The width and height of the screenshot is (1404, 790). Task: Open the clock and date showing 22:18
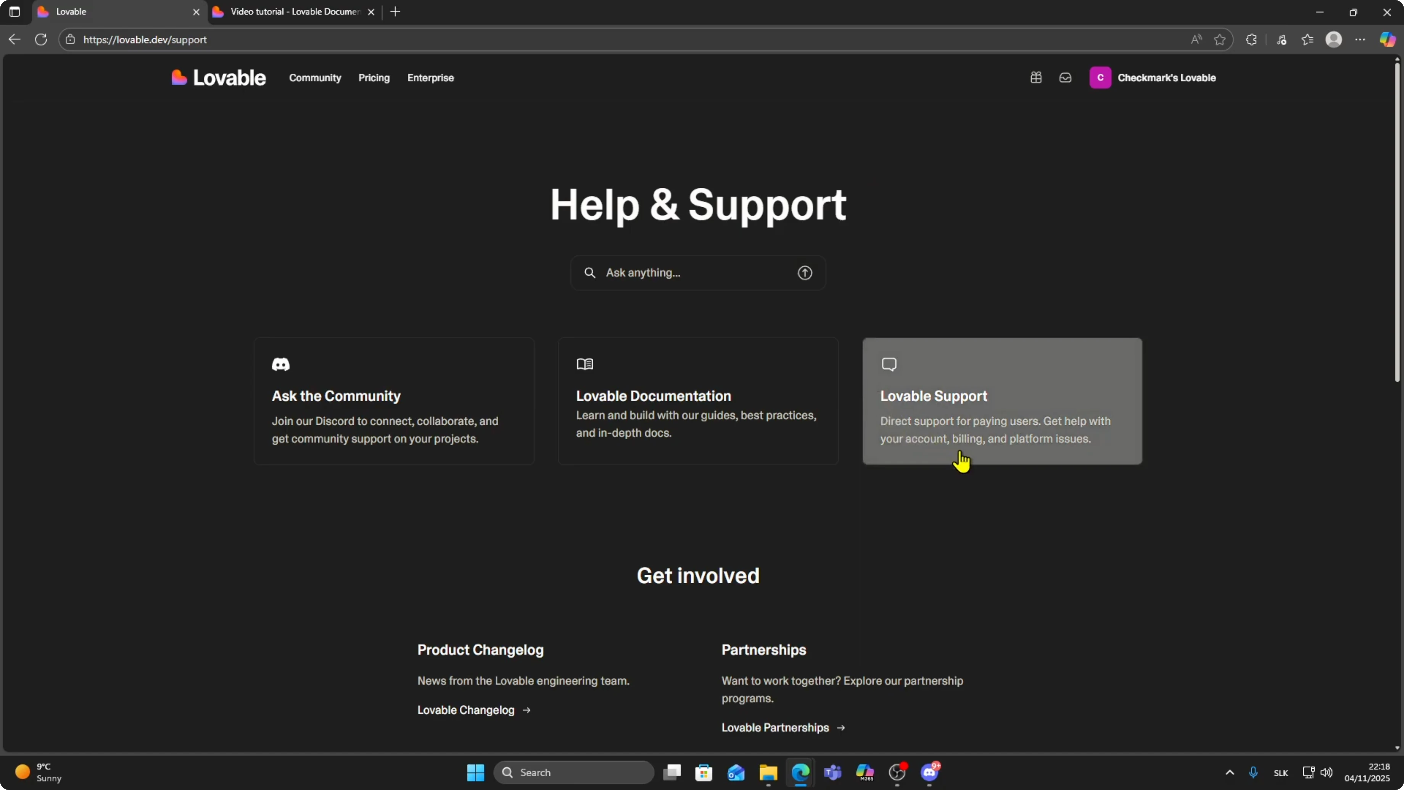point(1367,772)
